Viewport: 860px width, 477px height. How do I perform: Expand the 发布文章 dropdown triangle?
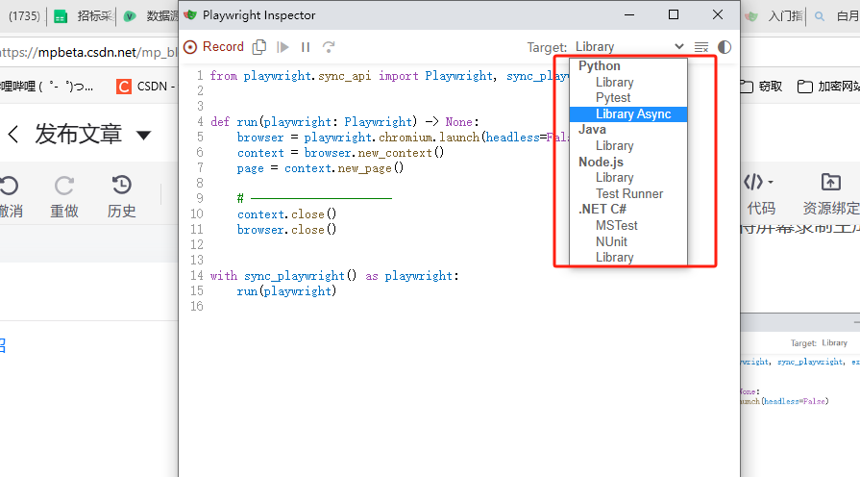pyautogui.click(x=144, y=135)
